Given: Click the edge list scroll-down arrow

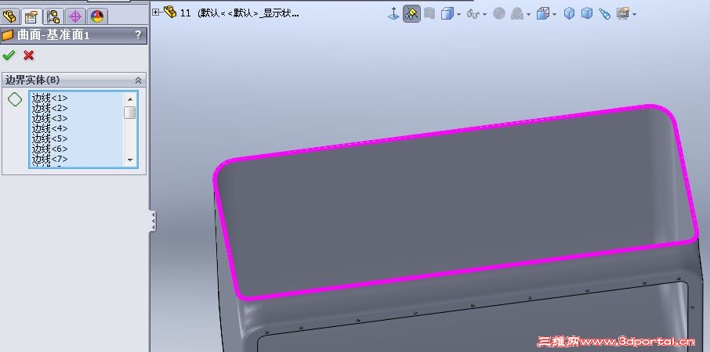Looking at the screenshot, I should pos(130,160).
